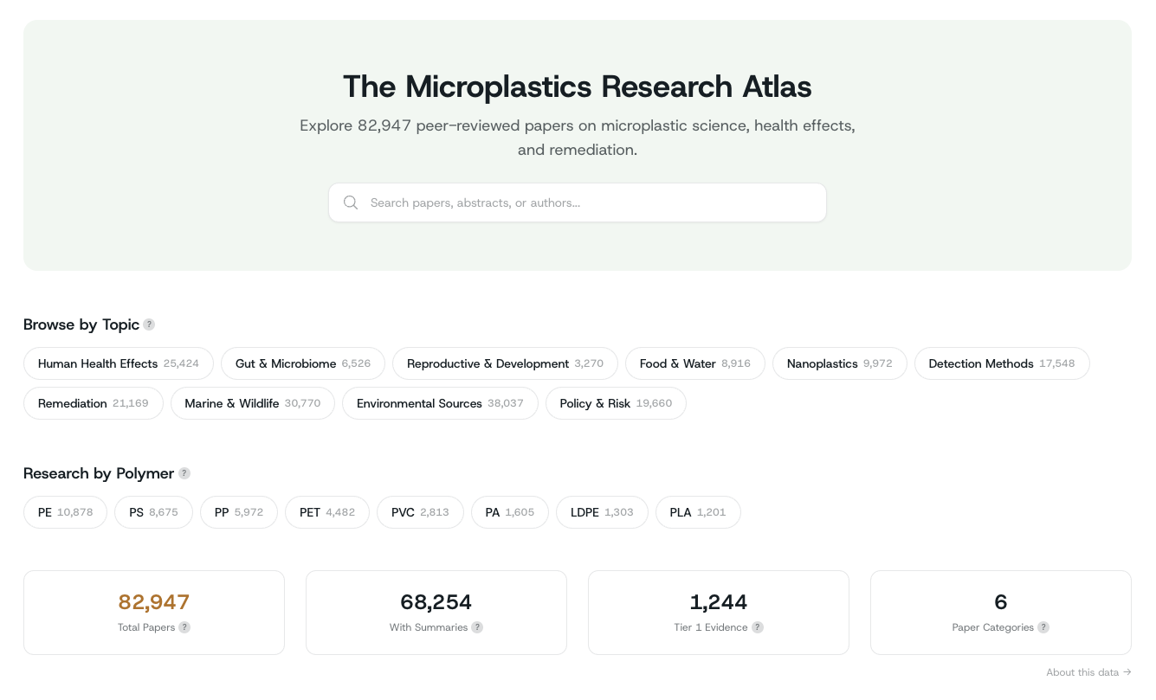The height and width of the screenshot is (700, 1156).
Task: Open the Environmental Sources topic
Action: [439, 403]
